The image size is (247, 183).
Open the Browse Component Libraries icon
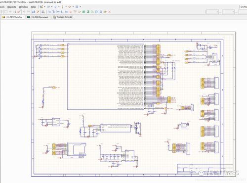(43, 12)
